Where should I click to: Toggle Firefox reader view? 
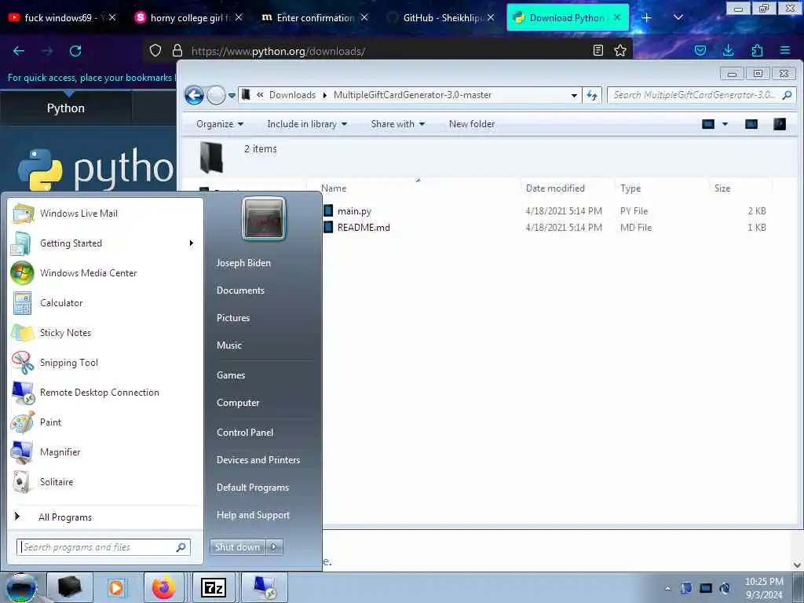pos(598,50)
